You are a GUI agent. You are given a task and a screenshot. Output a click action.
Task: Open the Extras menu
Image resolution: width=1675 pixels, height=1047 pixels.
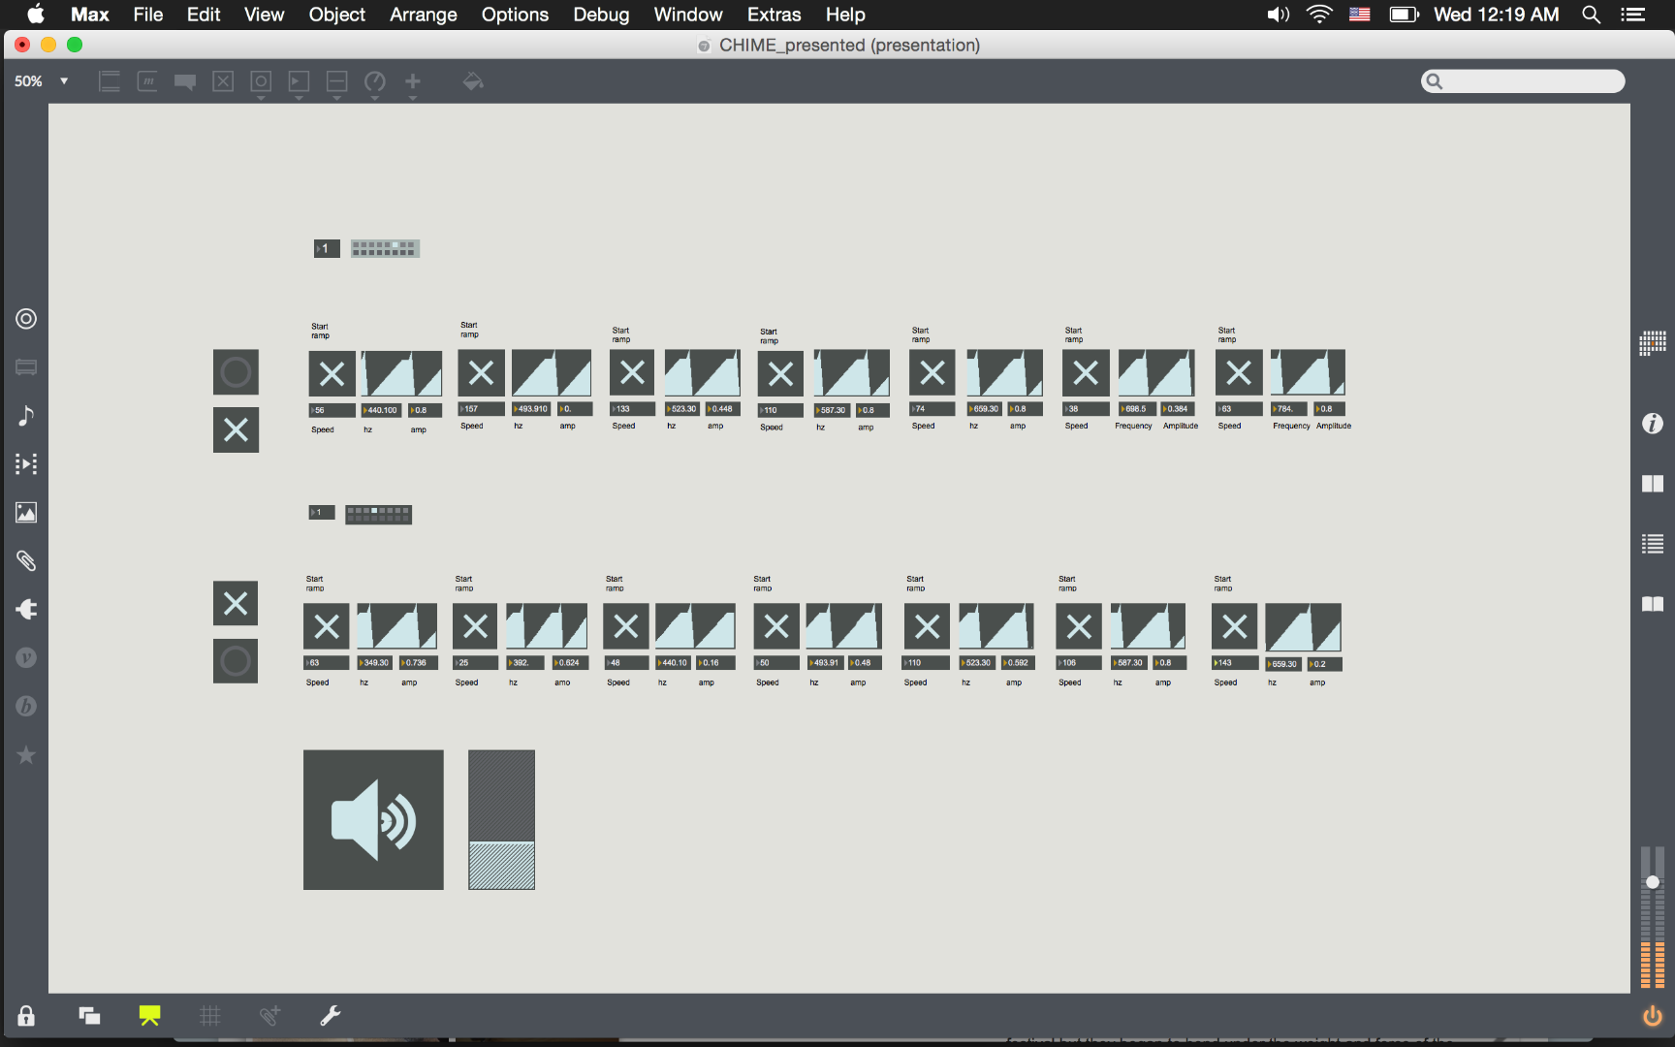pyautogui.click(x=774, y=15)
